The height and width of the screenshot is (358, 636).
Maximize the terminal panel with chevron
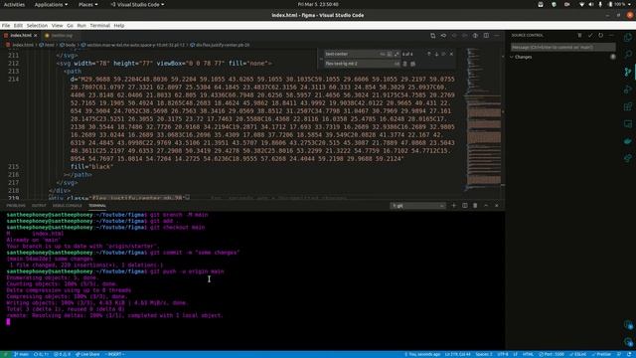[x=486, y=206]
